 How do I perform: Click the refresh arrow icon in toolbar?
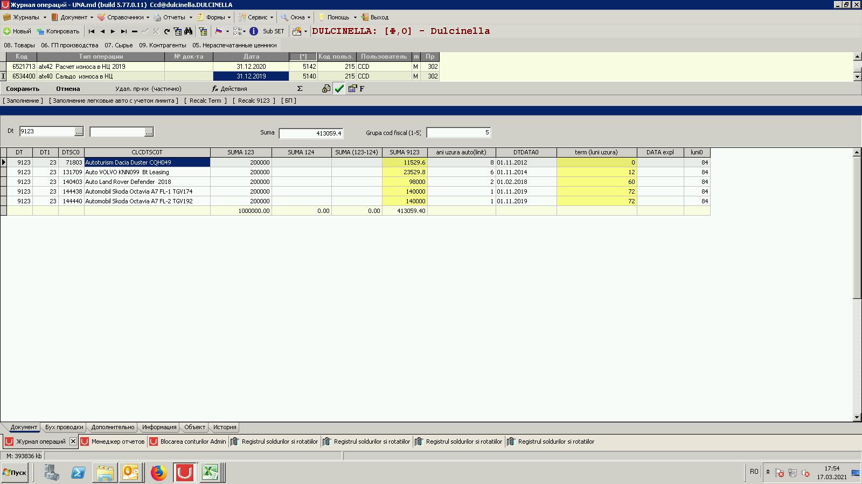(167, 31)
